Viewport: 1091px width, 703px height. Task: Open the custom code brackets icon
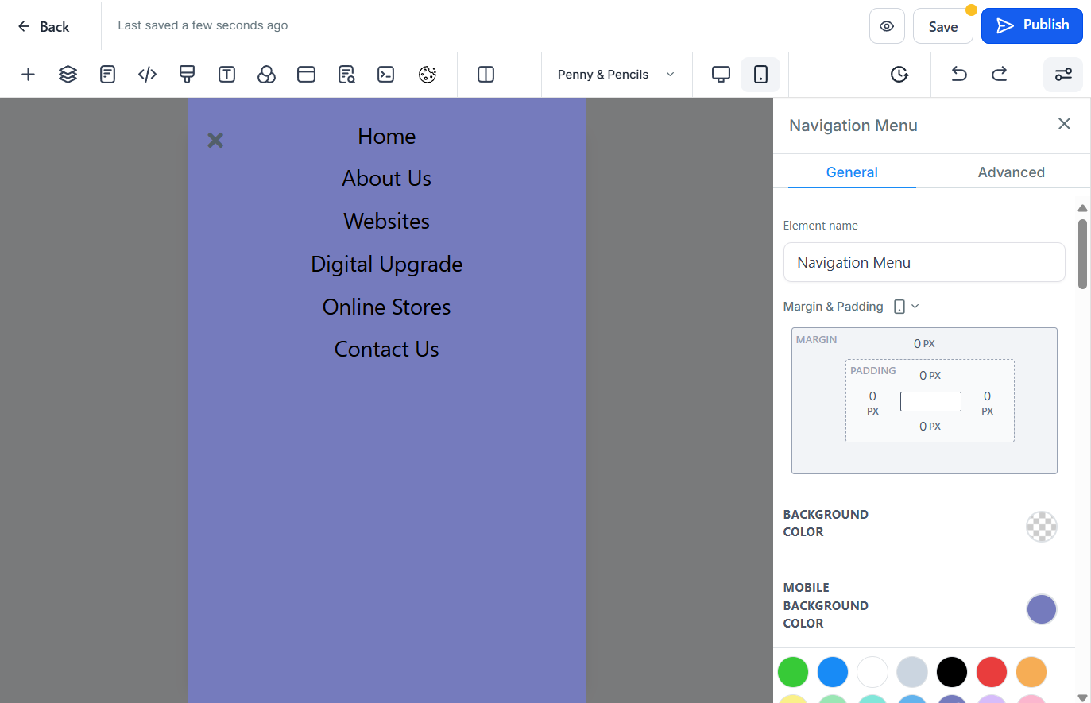147,75
